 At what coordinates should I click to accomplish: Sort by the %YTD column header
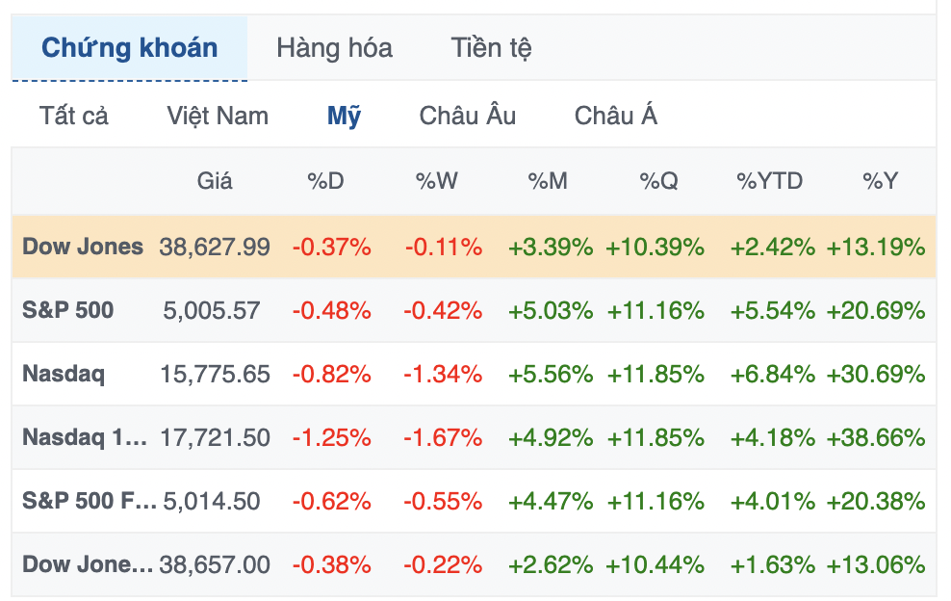tap(769, 180)
